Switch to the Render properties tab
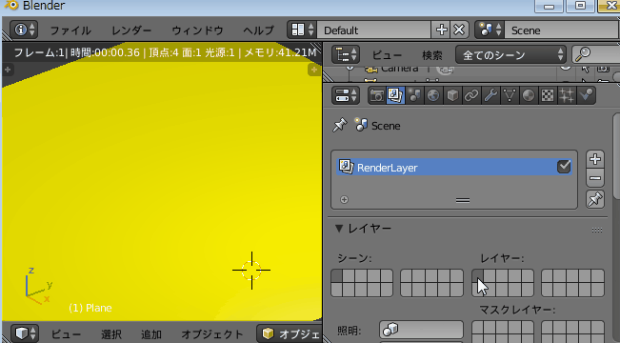 point(377,95)
